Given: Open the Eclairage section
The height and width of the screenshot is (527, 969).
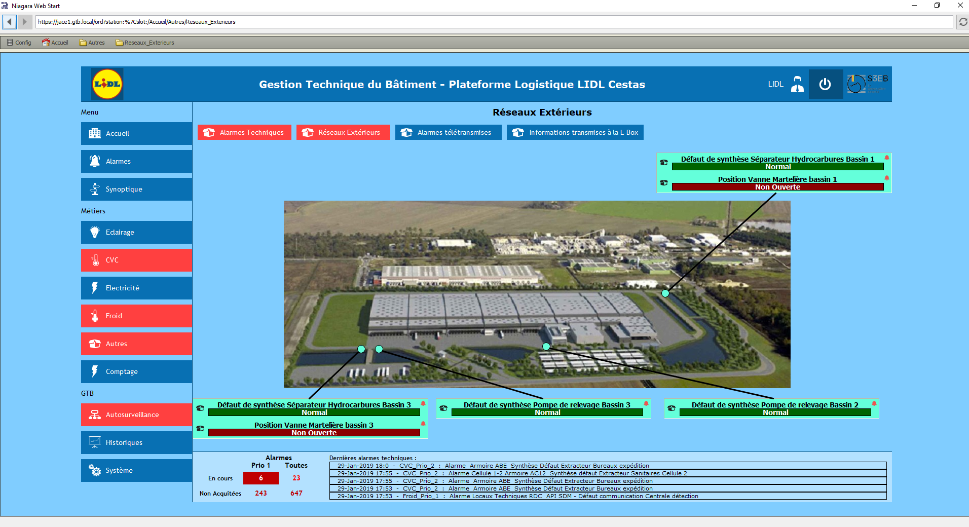Looking at the screenshot, I should click(x=136, y=232).
